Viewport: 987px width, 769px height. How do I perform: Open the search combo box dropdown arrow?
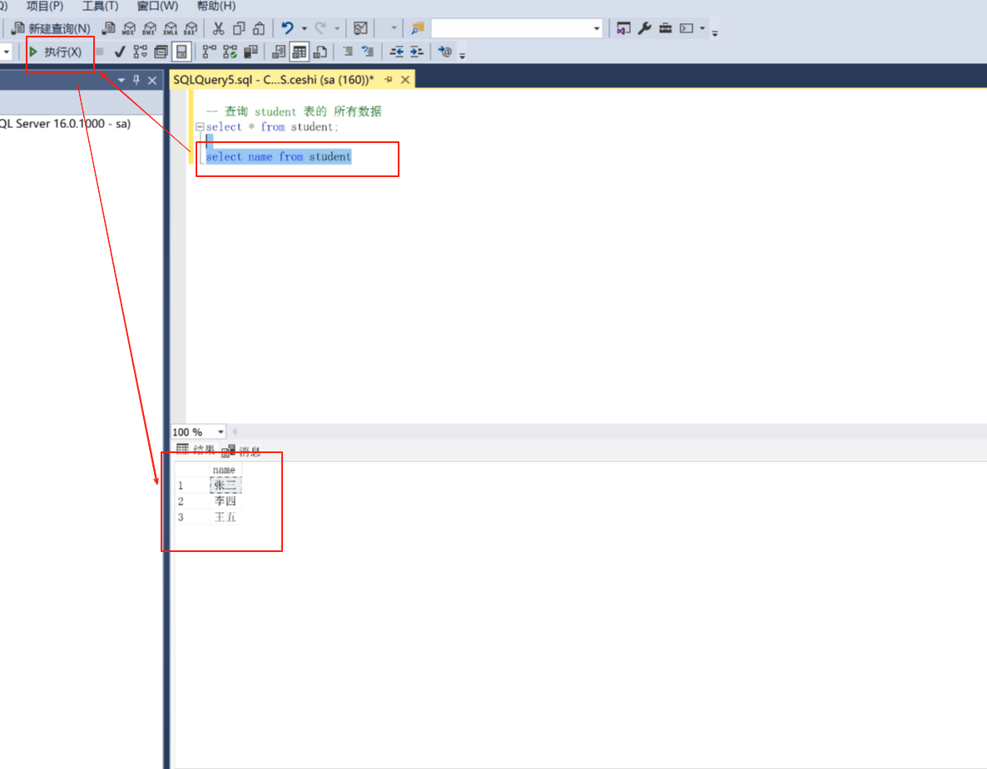[597, 28]
